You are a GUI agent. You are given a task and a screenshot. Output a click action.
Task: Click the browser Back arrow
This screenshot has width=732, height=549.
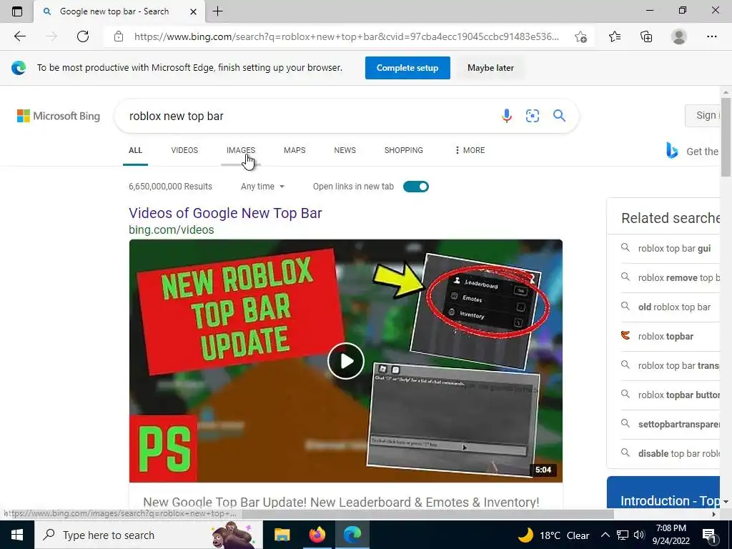pos(19,36)
